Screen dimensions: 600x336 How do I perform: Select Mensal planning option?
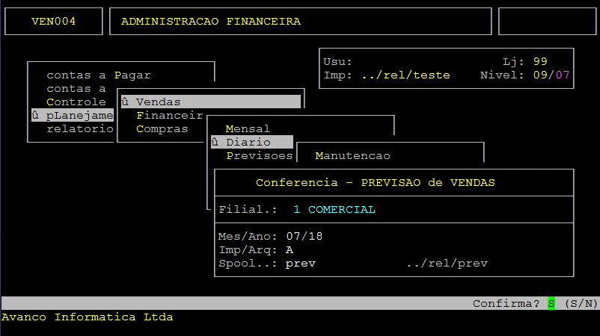tap(248, 128)
